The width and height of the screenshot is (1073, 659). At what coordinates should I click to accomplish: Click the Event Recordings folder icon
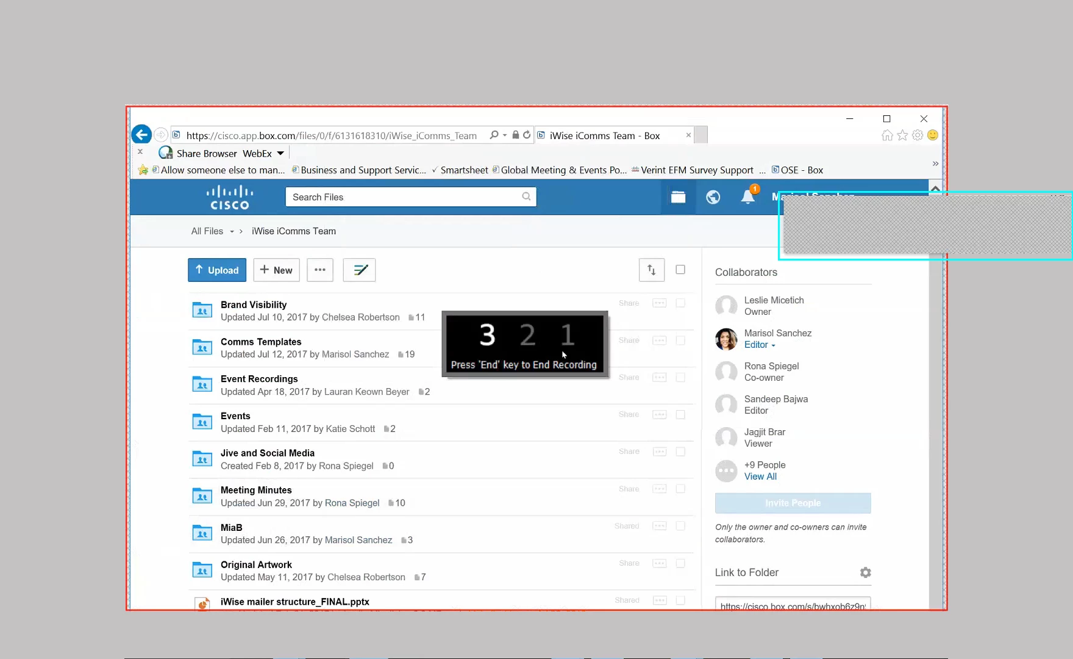coord(202,385)
